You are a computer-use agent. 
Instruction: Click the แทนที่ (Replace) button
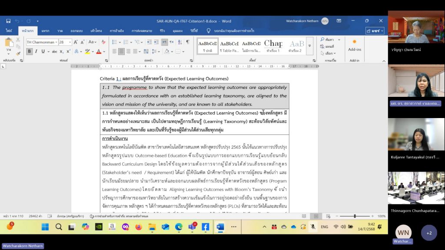tap(327, 46)
